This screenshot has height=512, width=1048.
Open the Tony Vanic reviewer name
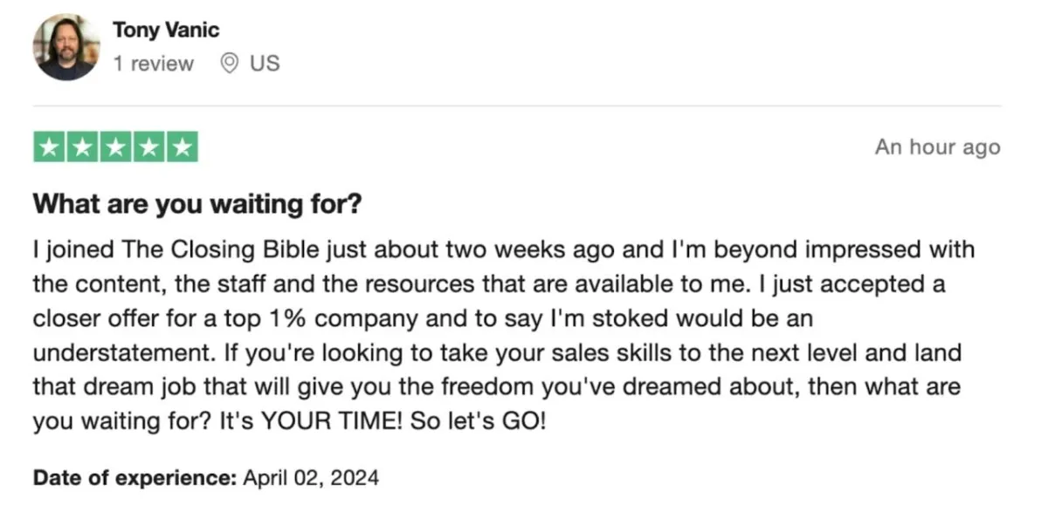[x=166, y=30]
